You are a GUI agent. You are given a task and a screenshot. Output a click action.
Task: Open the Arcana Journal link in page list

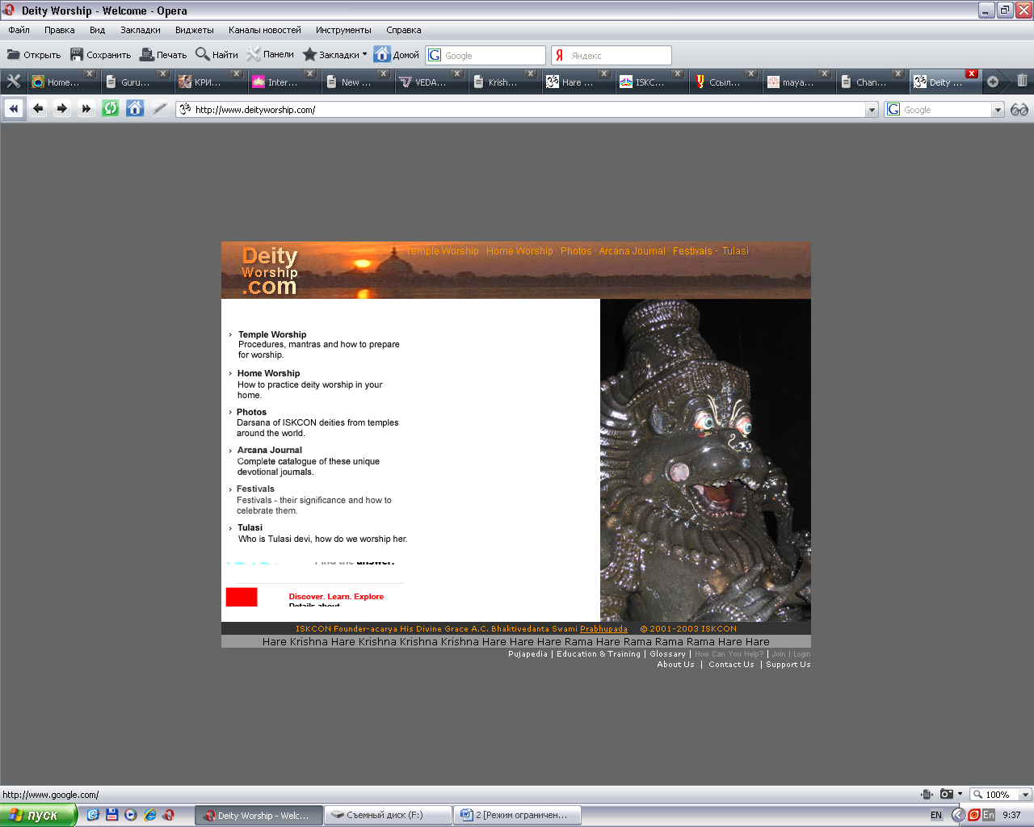pos(270,450)
